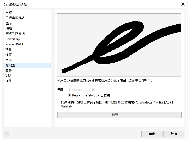
Task: Confirm with the 确定 button
Action: [x=152, y=134]
